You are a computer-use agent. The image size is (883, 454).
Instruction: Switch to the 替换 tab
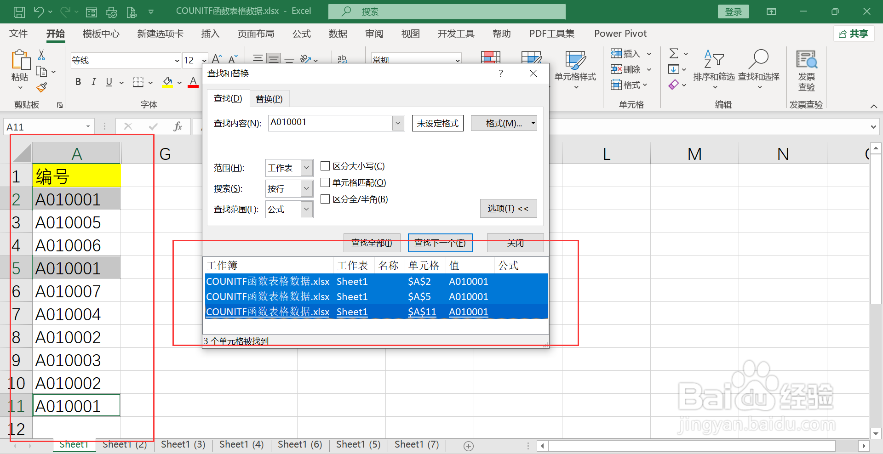coord(269,98)
